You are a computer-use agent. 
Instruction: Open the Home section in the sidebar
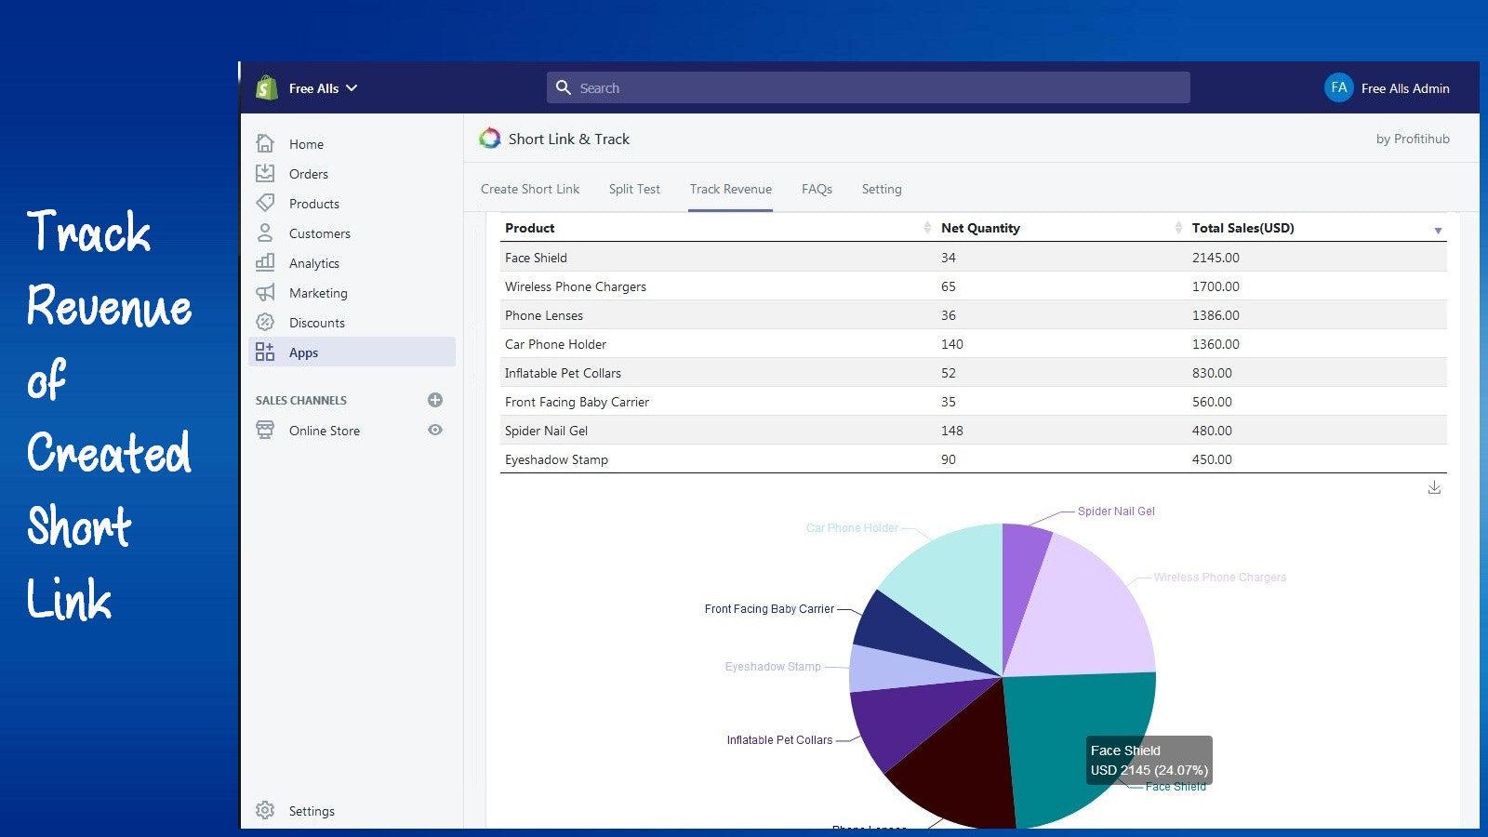(x=265, y=144)
